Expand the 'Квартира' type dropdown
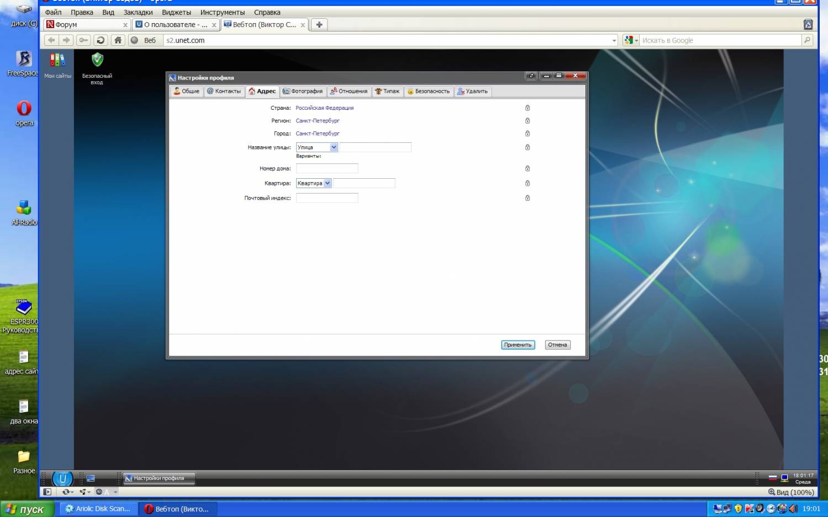This screenshot has height=517, width=828. click(328, 183)
